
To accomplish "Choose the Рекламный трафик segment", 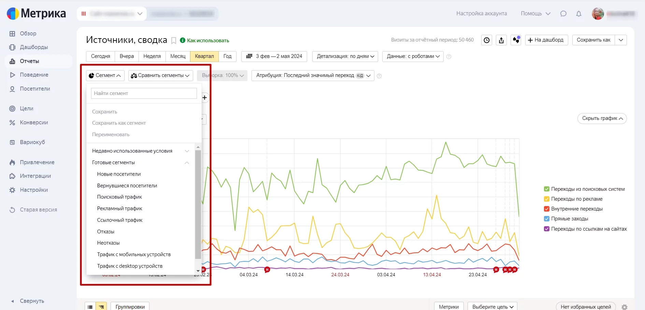I will pyautogui.click(x=119, y=208).
